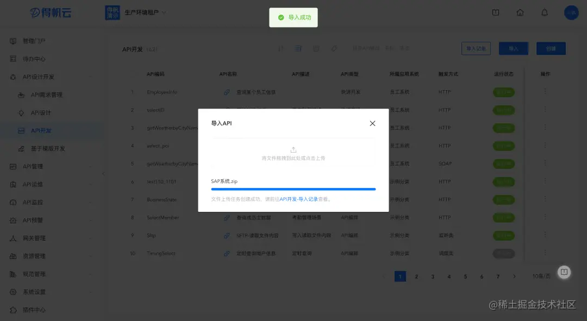The height and width of the screenshot is (321, 587).
Task: Collapse the sidebar with the left chevron
Action: (103, 174)
